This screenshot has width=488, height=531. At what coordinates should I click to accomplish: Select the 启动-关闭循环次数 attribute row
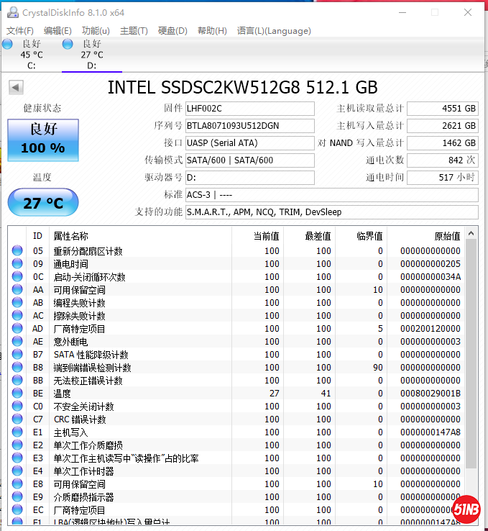236,277
